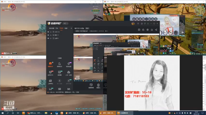Click the user avatar in title bar
Viewport: 206px width, 115px height.
click(133, 23)
